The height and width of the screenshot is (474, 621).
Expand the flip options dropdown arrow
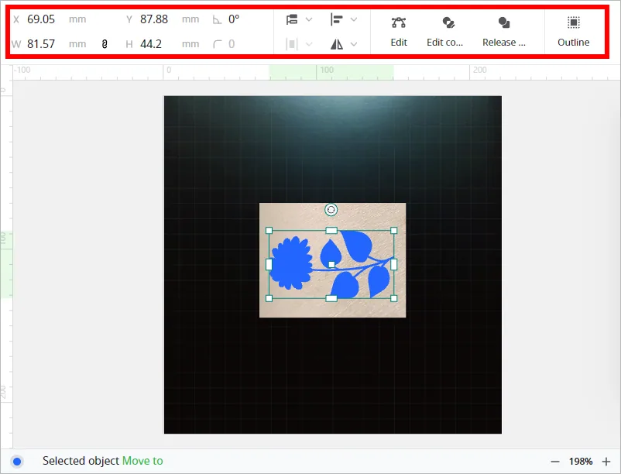pyautogui.click(x=354, y=44)
